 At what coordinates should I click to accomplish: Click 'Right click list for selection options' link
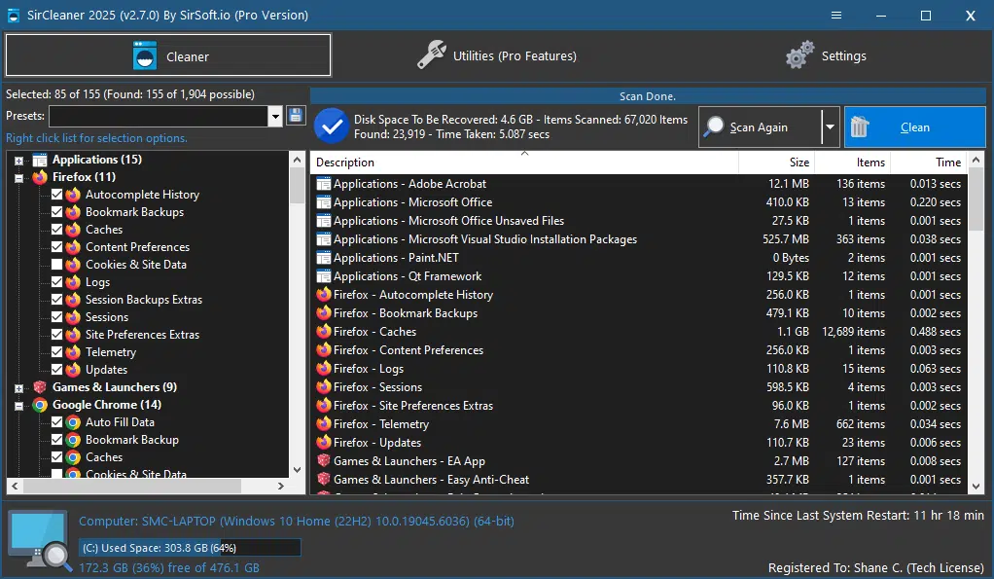click(96, 138)
